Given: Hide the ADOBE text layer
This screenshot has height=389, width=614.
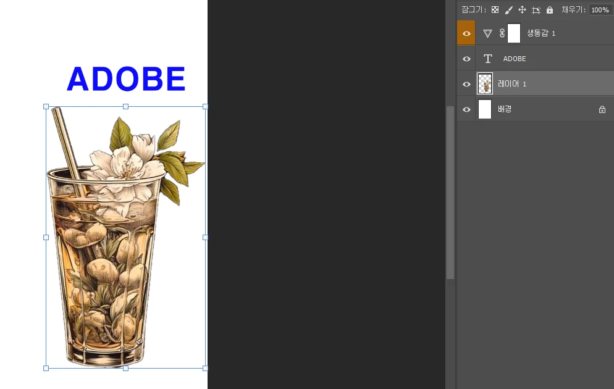Looking at the screenshot, I should click(466, 59).
